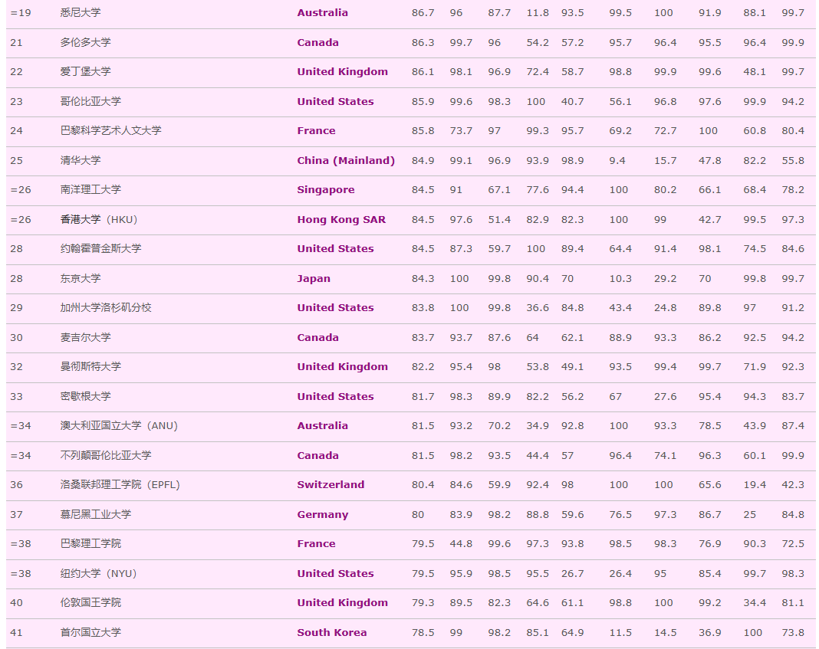Click United States link for 加州大学洛杉矶分校

click(335, 308)
